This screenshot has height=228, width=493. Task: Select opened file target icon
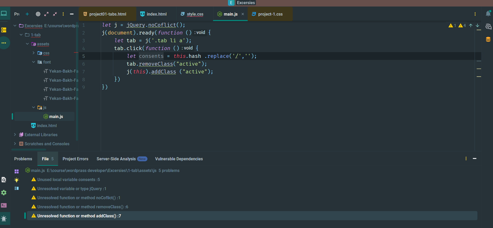pos(38,14)
